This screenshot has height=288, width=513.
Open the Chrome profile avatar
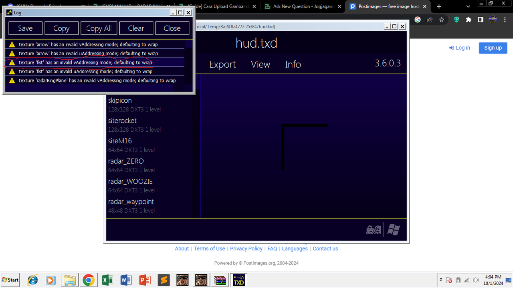[493, 20]
